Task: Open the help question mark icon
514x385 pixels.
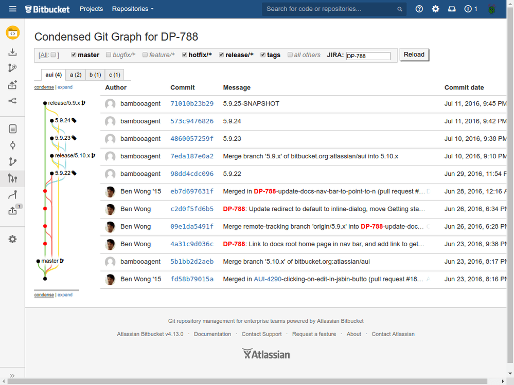Action: [x=419, y=9]
